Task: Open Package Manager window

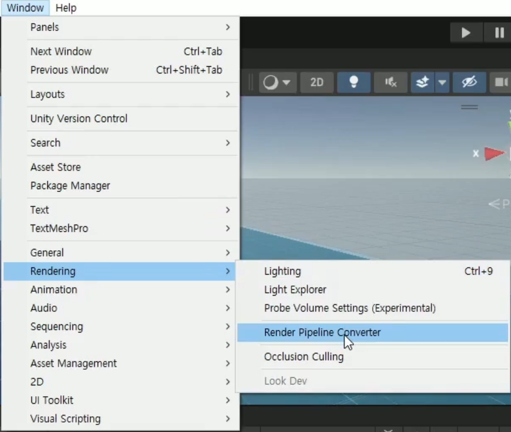Action: click(x=121, y=186)
